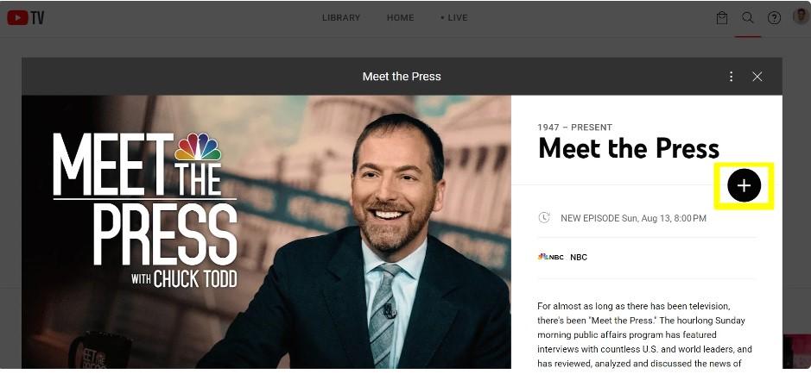Switch to the Library tab
This screenshot has width=811, height=374.
[x=341, y=17]
